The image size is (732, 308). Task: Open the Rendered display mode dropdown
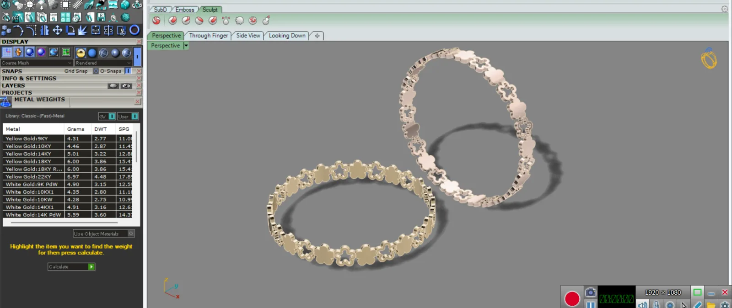pos(103,63)
